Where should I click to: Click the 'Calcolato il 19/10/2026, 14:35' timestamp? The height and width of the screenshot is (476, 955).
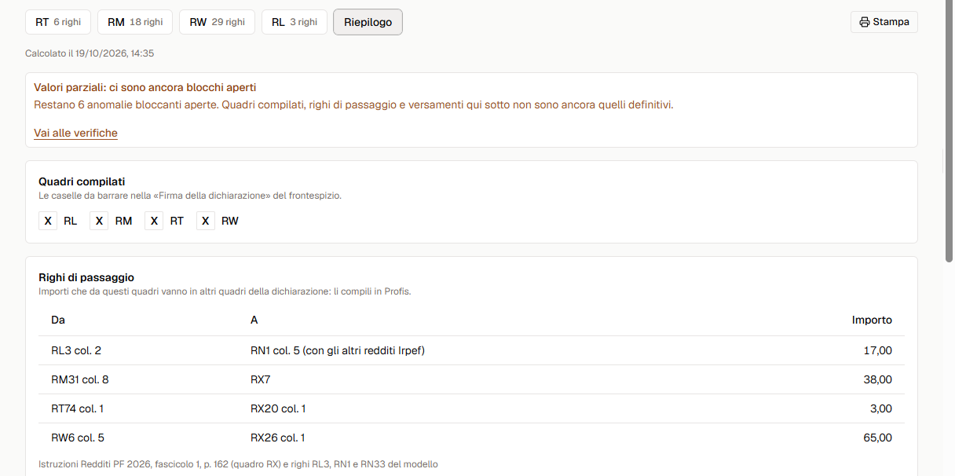[90, 53]
